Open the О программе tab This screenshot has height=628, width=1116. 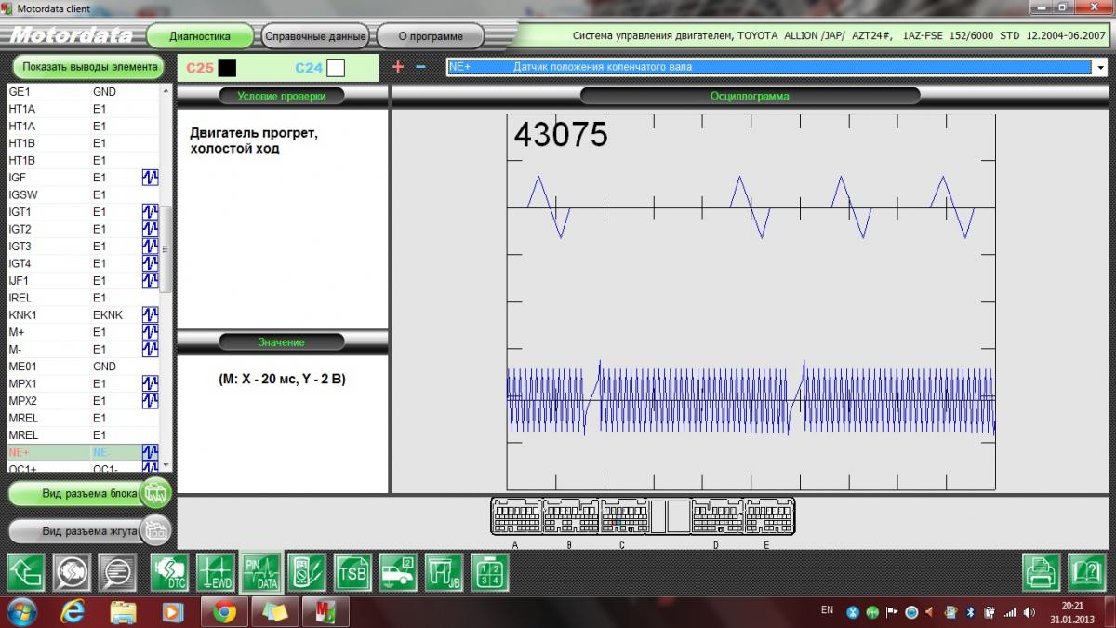(430, 36)
